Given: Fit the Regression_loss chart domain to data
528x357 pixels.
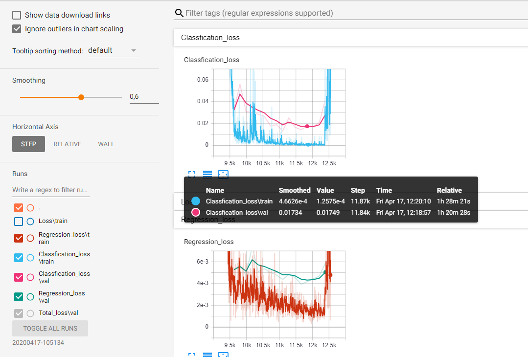Looking at the screenshot, I should tap(223, 354).
